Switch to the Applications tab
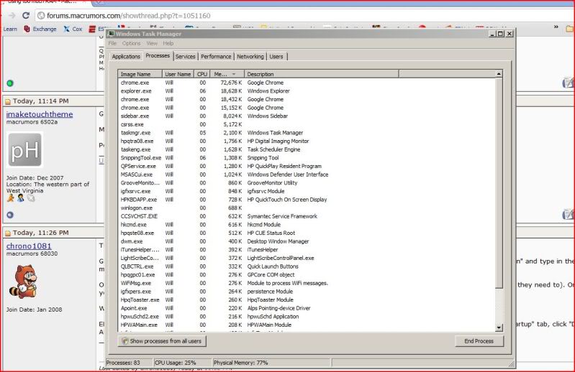575x372 pixels. pyautogui.click(x=126, y=56)
